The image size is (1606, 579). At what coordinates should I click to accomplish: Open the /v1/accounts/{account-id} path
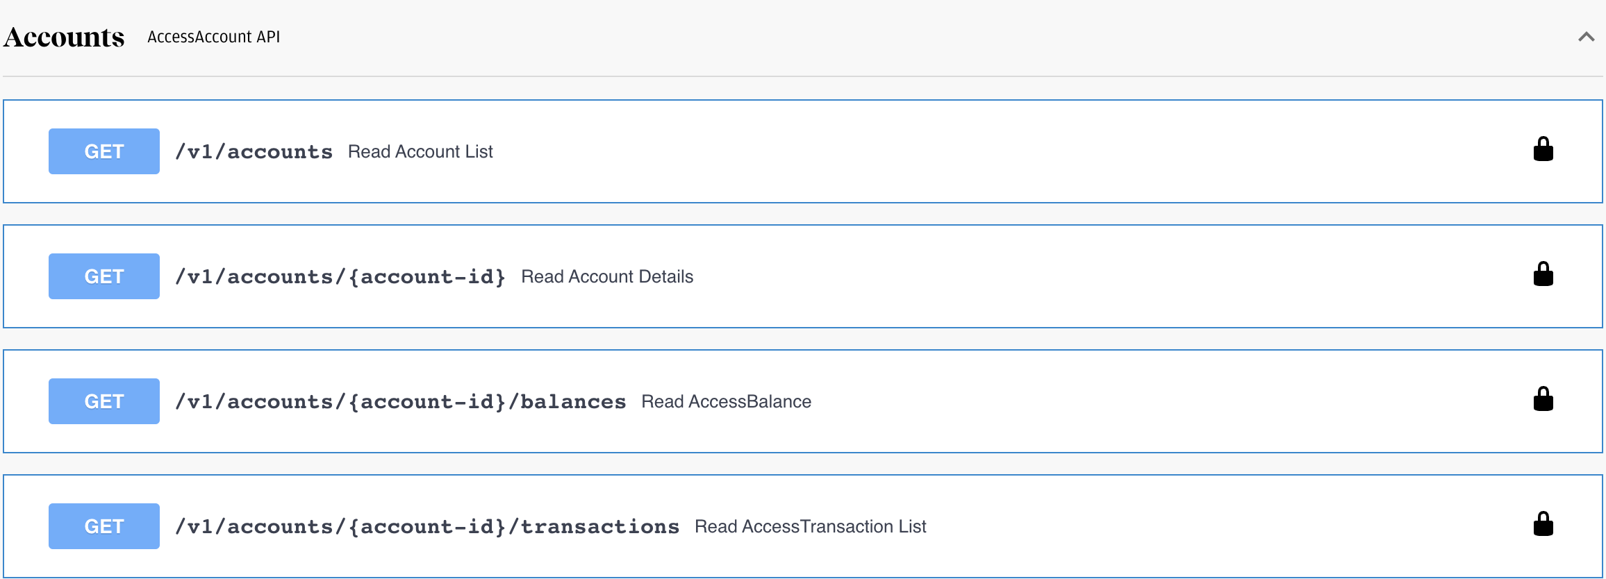340,277
